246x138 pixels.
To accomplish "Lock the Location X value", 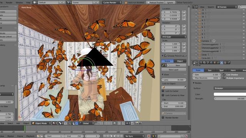I will (184, 12).
